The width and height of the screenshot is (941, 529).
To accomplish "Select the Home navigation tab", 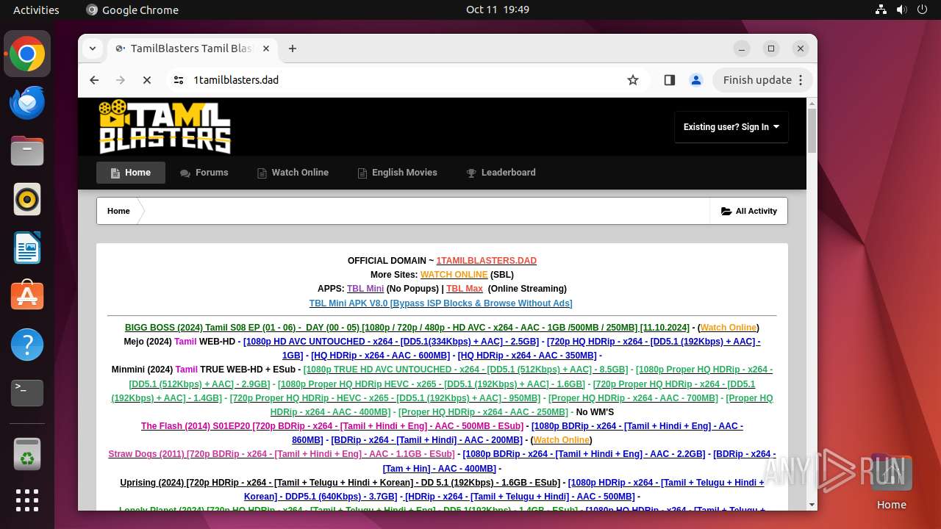I will pos(131,173).
